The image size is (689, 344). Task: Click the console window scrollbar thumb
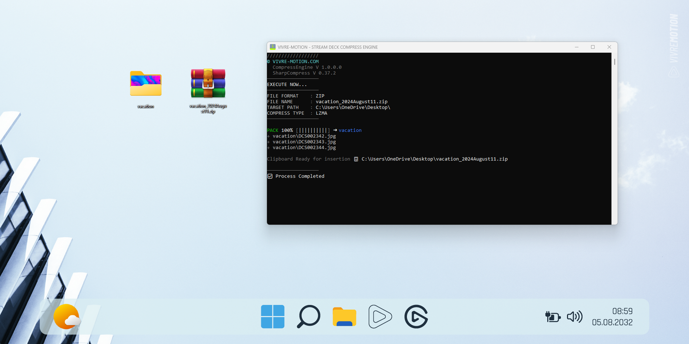coord(614,61)
